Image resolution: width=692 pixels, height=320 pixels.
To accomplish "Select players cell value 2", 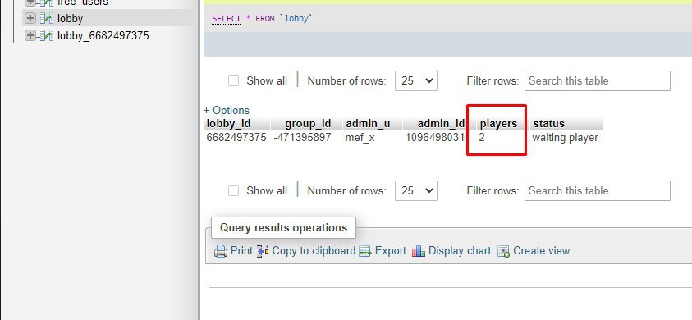I will [x=482, y=138].
